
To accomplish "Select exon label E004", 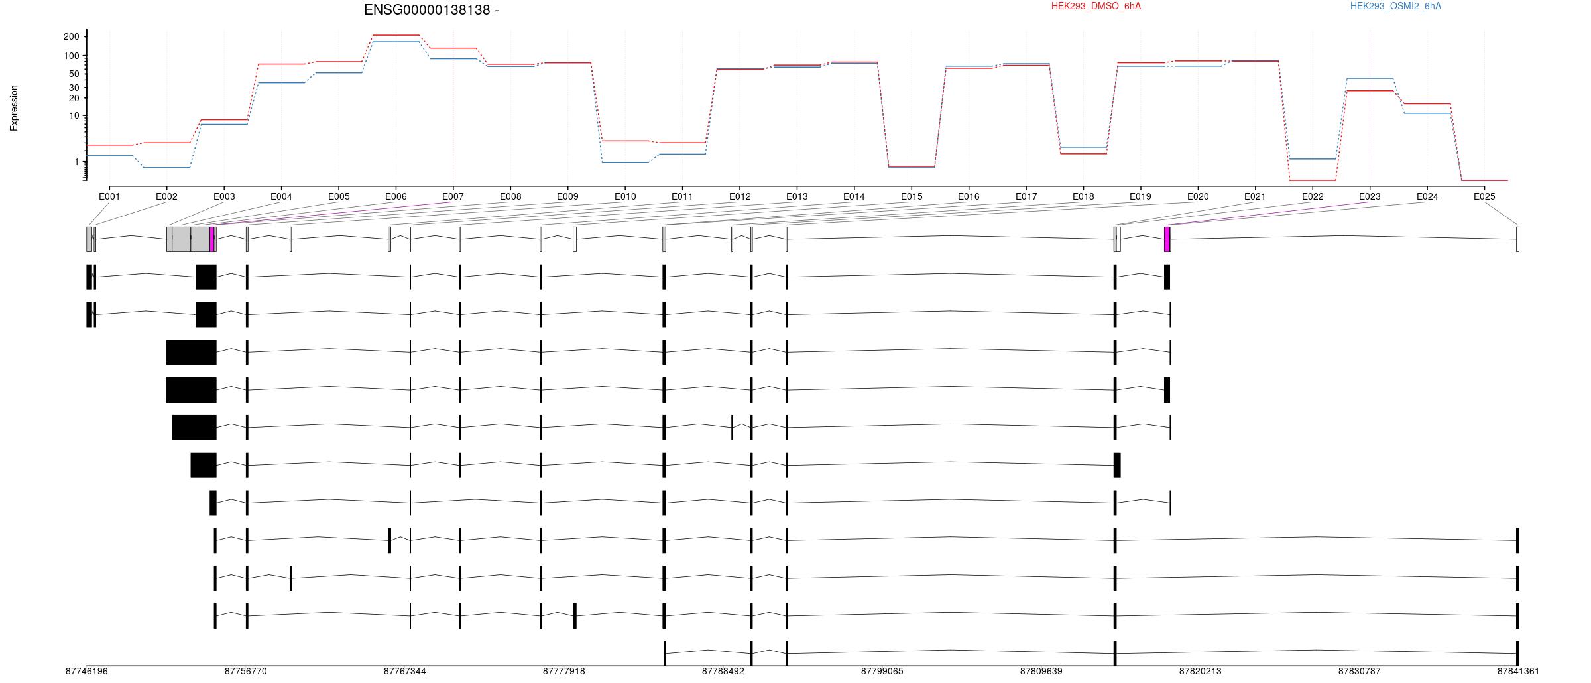I will tap(281, 196).
